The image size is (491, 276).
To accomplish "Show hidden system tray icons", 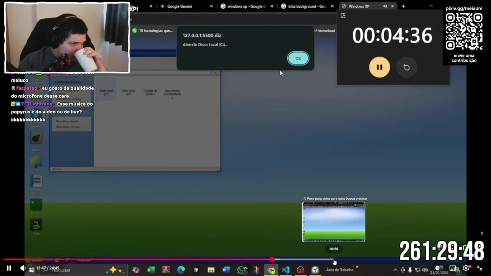I will pos(395,270).
